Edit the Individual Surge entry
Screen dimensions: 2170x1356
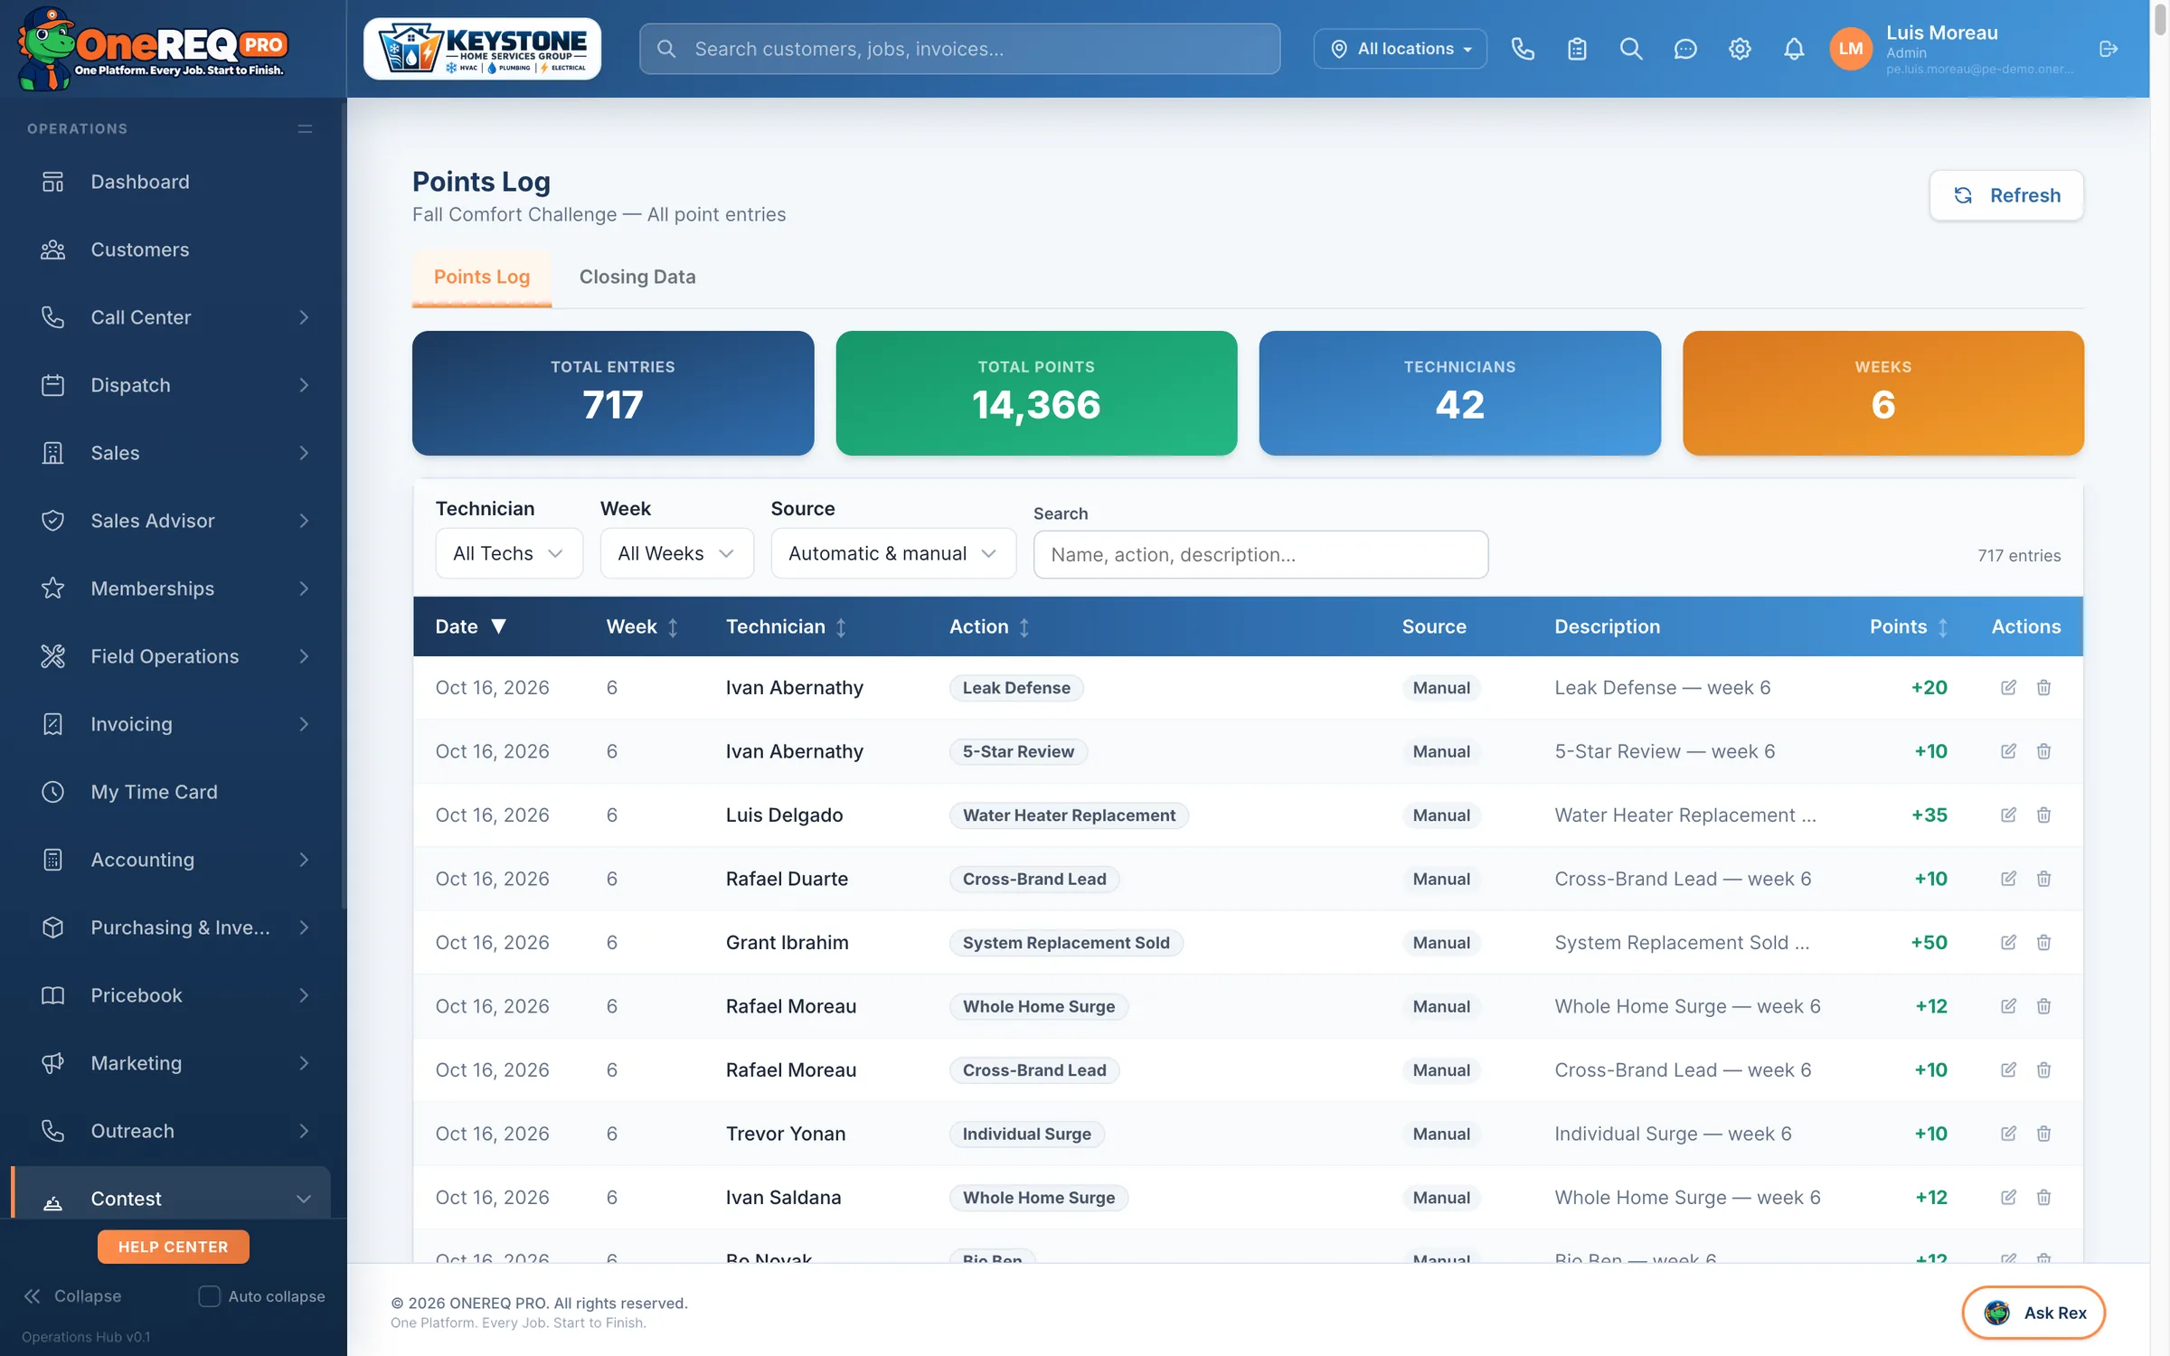point(2008,1134)
